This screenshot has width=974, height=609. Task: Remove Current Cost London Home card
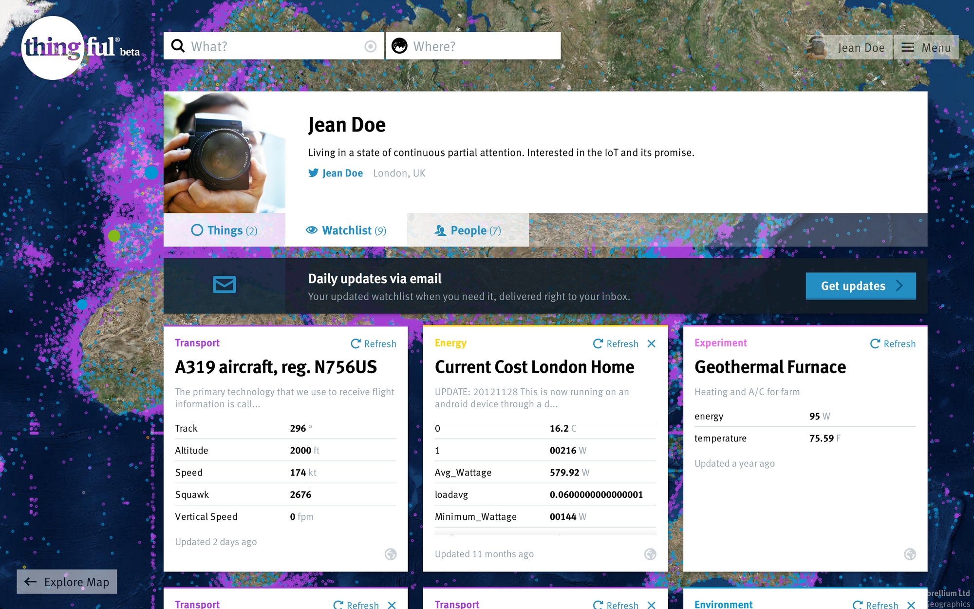pos(652,343)
